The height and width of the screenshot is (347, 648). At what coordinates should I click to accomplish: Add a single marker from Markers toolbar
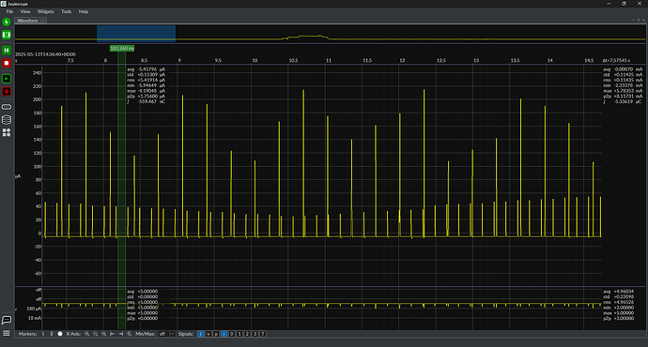click(43, 334)
